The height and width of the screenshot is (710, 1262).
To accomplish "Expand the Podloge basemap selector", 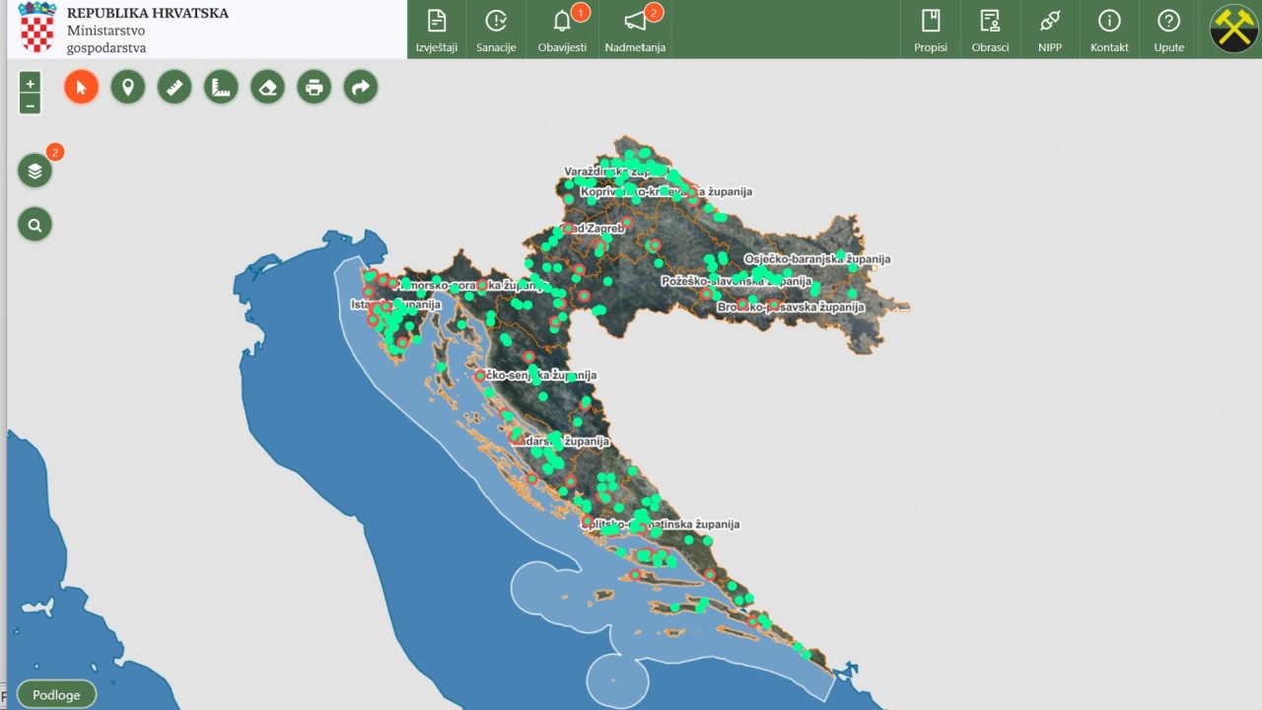I will pyautogui.click(x=56, y=694).
